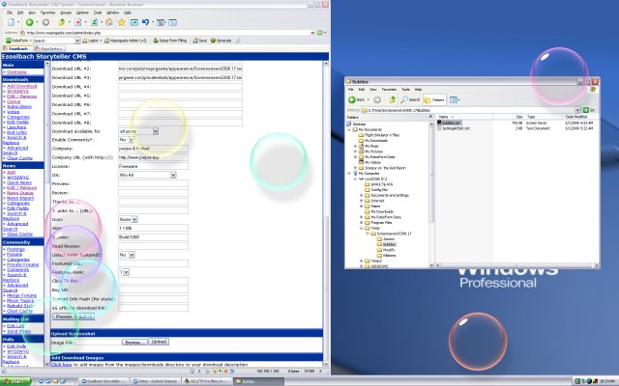The image size is (619, 386).
Task: Switch to the Esselbach browser tab
Action: click(x=16, y=49)
